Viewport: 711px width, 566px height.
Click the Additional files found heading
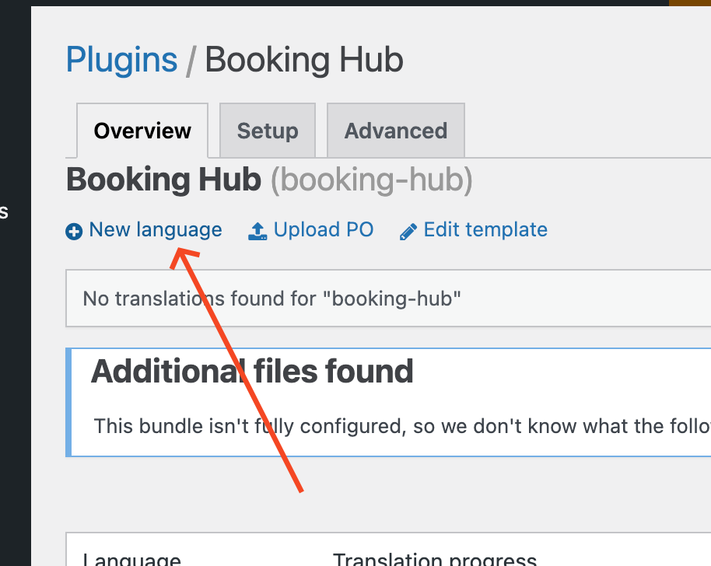click(x=252, y=372)
